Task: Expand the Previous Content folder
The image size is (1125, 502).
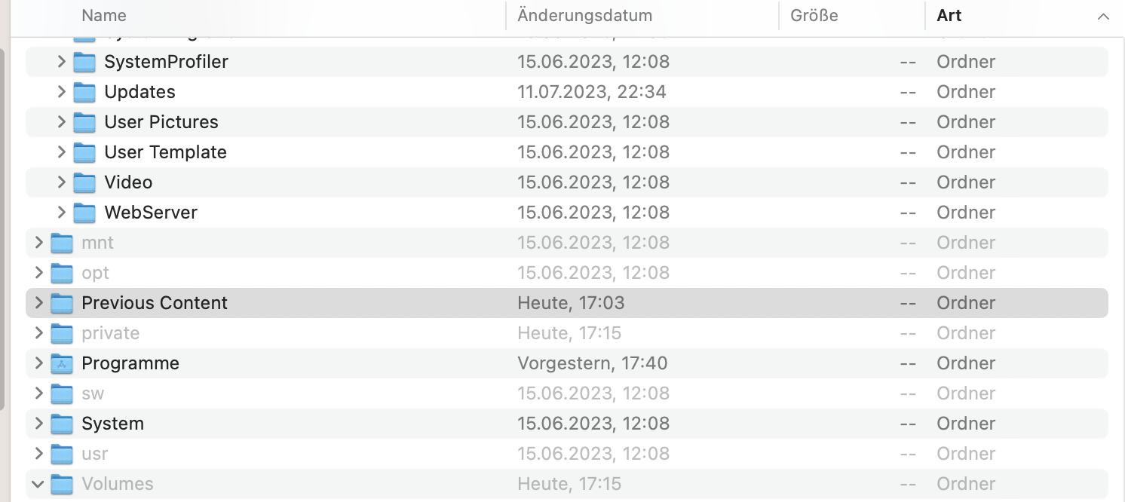Action: 39,303
